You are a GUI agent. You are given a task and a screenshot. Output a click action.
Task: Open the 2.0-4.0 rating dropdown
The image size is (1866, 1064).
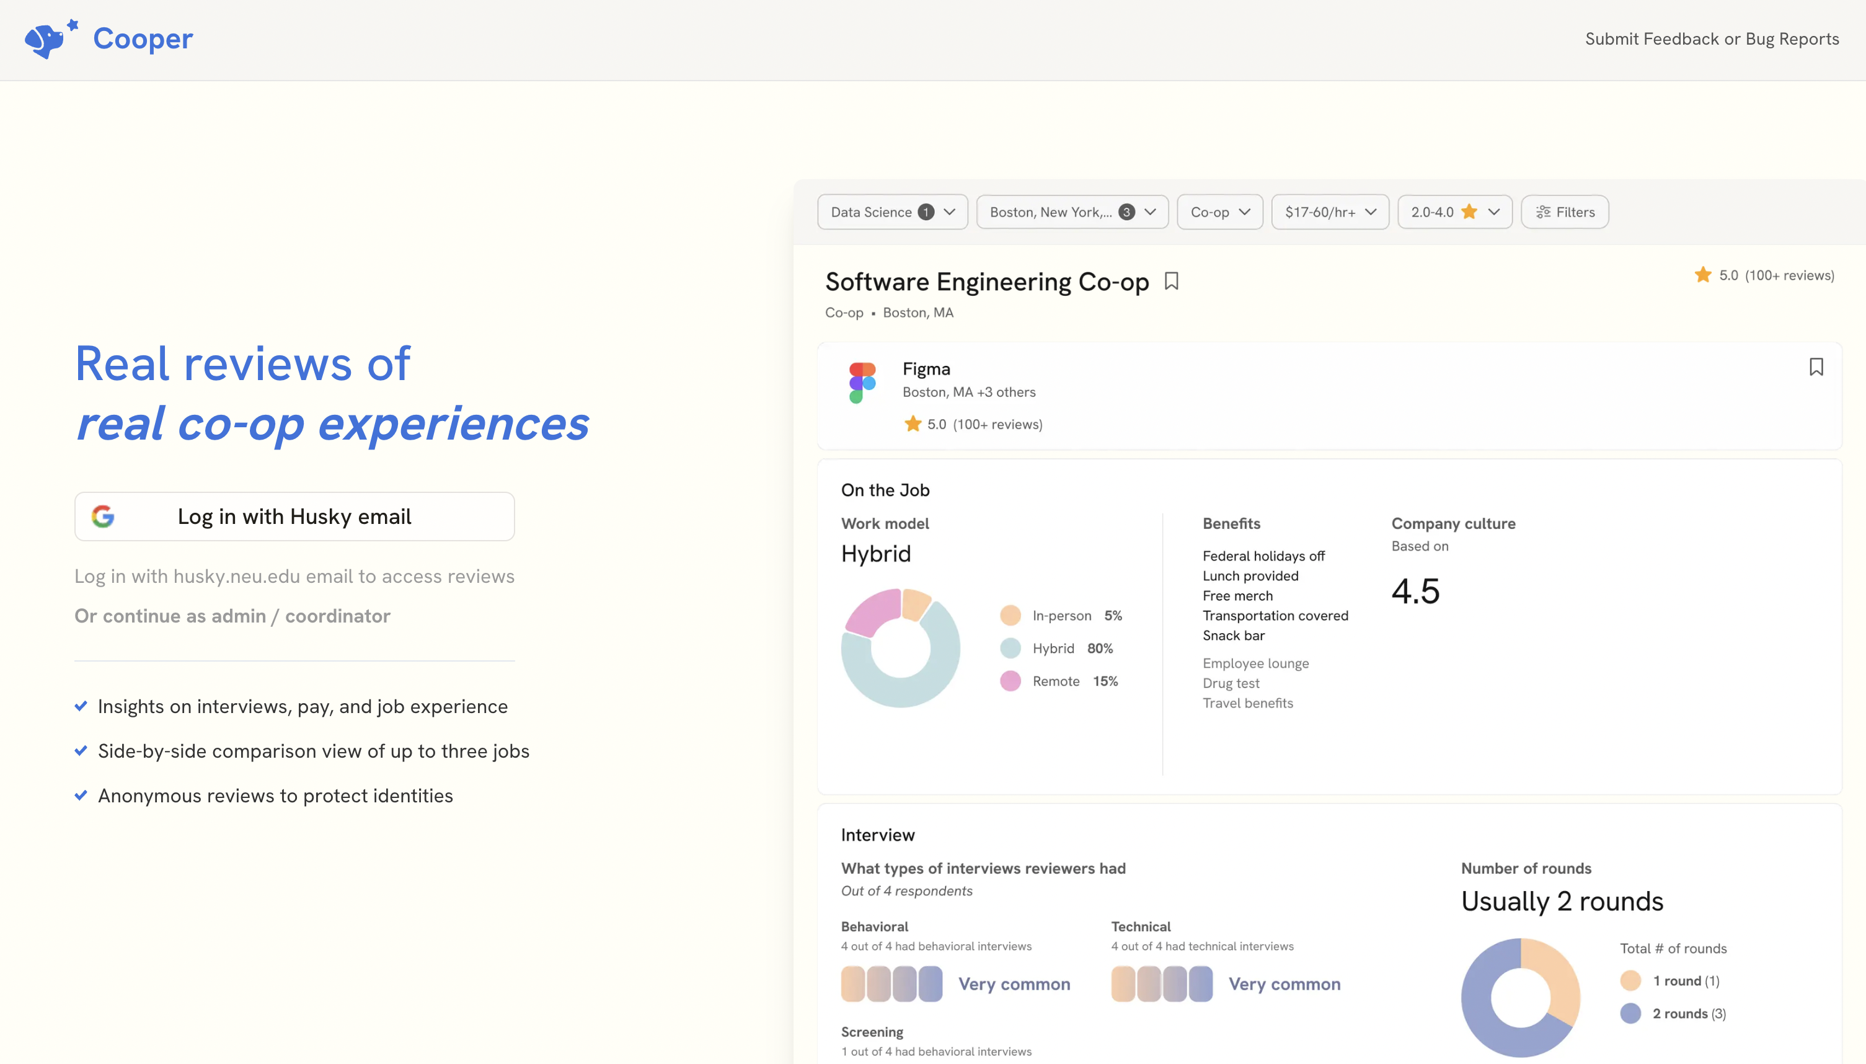pos(1456,212)
